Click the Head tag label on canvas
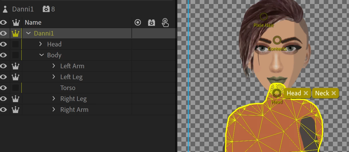The image size is (349, 152). pos(294,93)
